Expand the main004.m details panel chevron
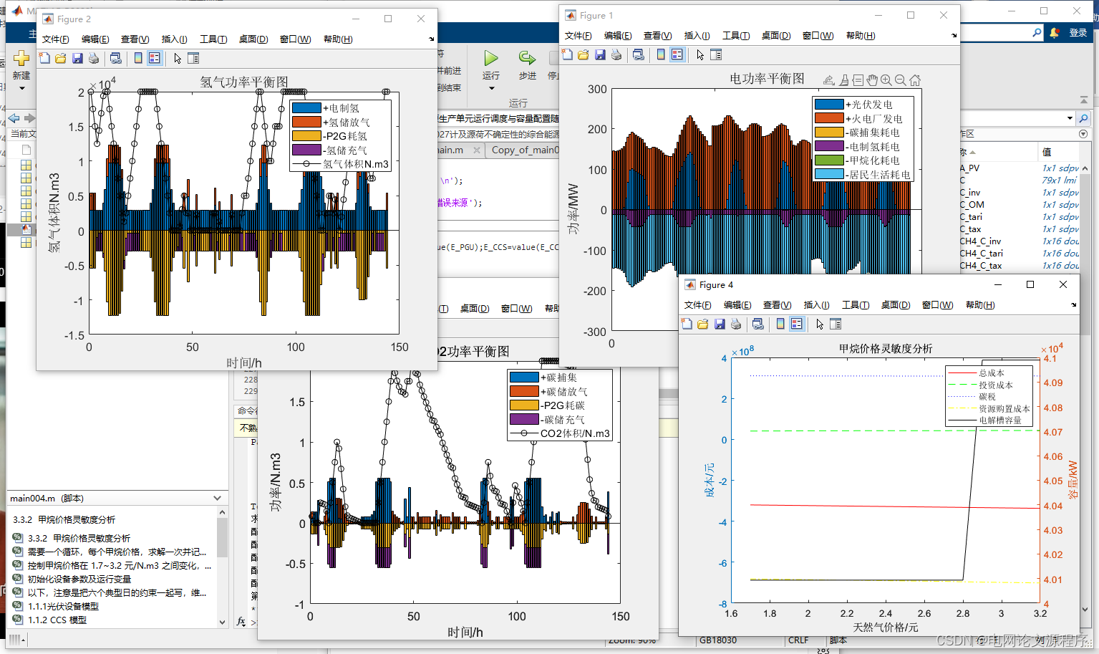 point(217,498)
